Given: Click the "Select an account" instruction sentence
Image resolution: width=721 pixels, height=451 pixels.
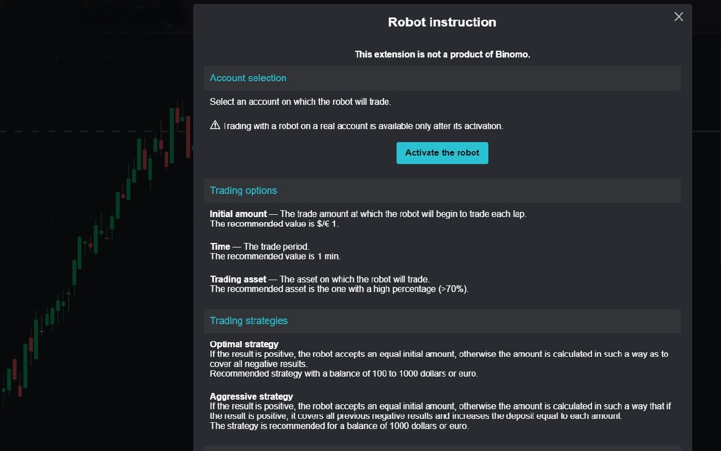Looking at the screenshot, I should (x=300, y=102).
